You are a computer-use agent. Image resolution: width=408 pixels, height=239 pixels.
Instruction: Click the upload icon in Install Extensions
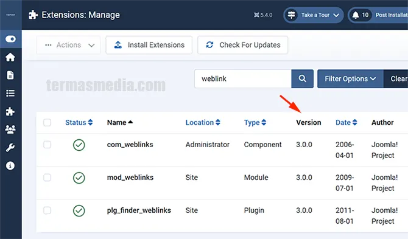(118, 45)
